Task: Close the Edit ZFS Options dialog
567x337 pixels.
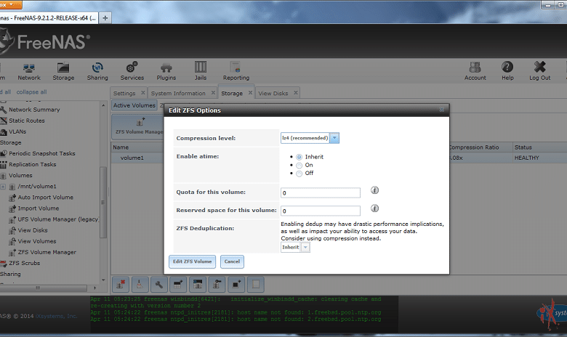Action: [x=441, y=110]
